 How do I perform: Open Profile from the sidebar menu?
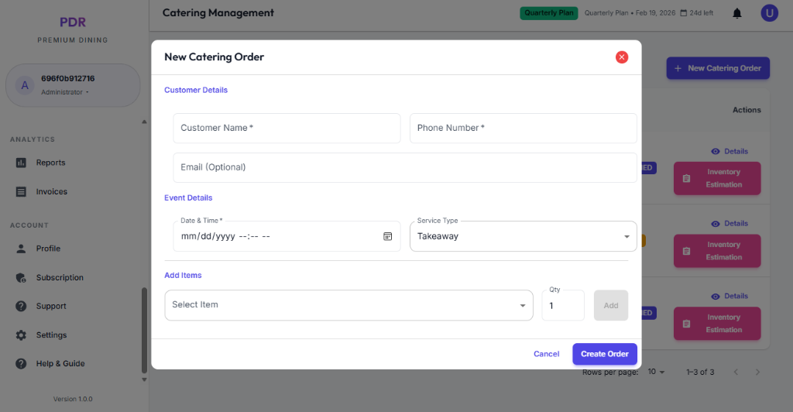coord(48,249)
